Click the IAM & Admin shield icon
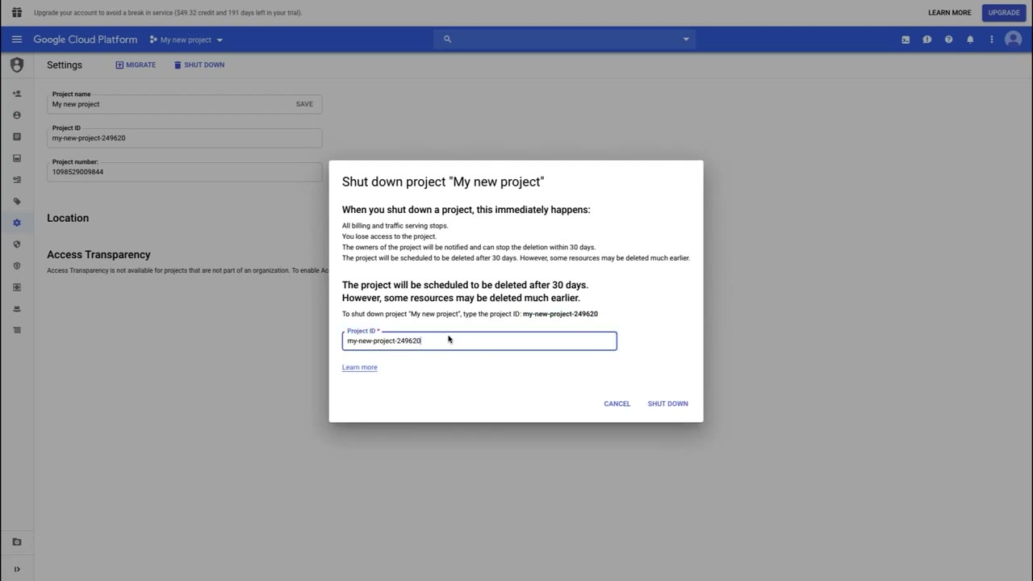Image resolution: width=1033 pixels, height=581 pixels. click(x=17, y=65)
